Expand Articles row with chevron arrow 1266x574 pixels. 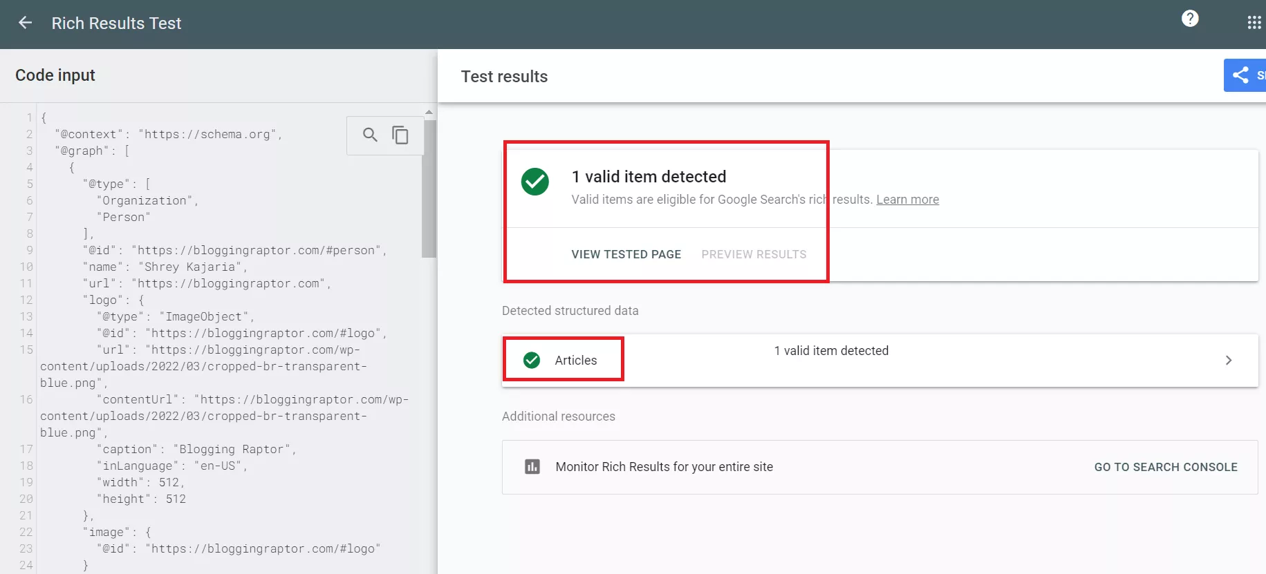point(1228,361)
